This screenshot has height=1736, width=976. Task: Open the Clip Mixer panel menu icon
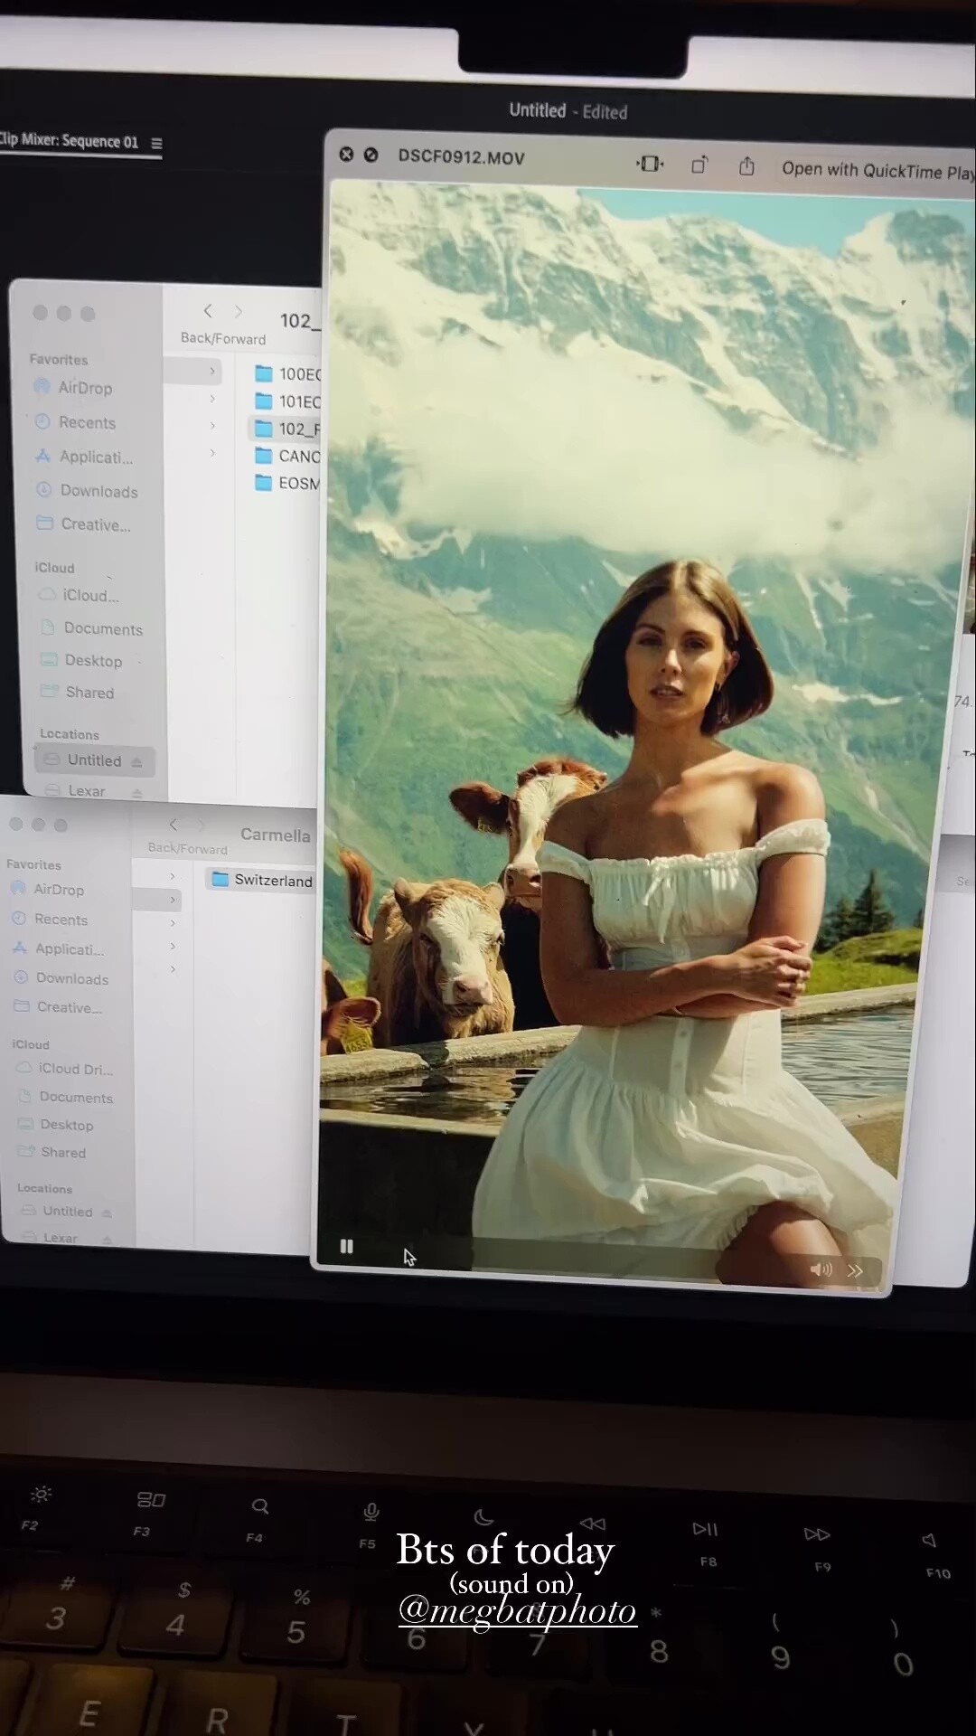[156, 143]
